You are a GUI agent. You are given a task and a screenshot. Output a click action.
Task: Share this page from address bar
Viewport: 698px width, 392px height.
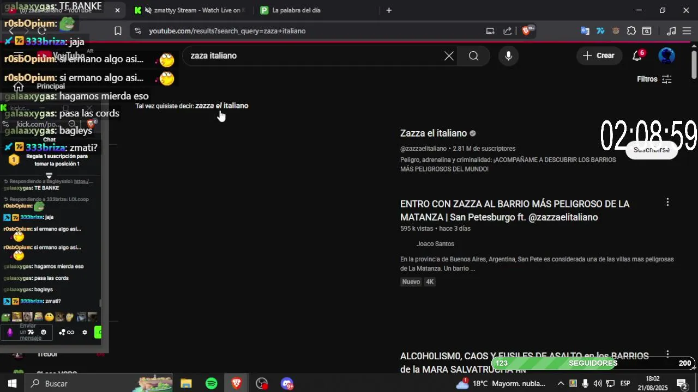[x=508, y=31]
